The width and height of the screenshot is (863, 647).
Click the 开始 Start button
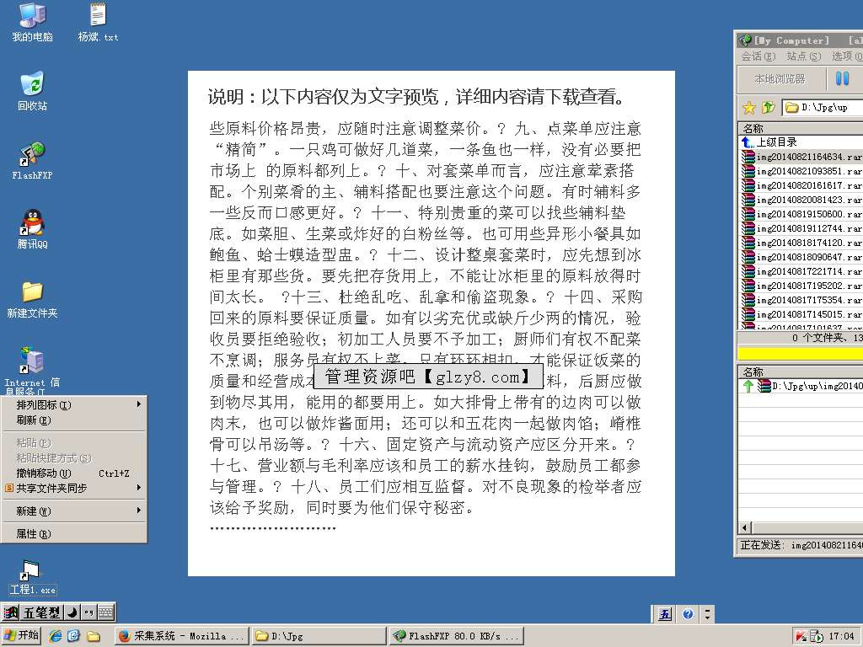pos(21,635)
